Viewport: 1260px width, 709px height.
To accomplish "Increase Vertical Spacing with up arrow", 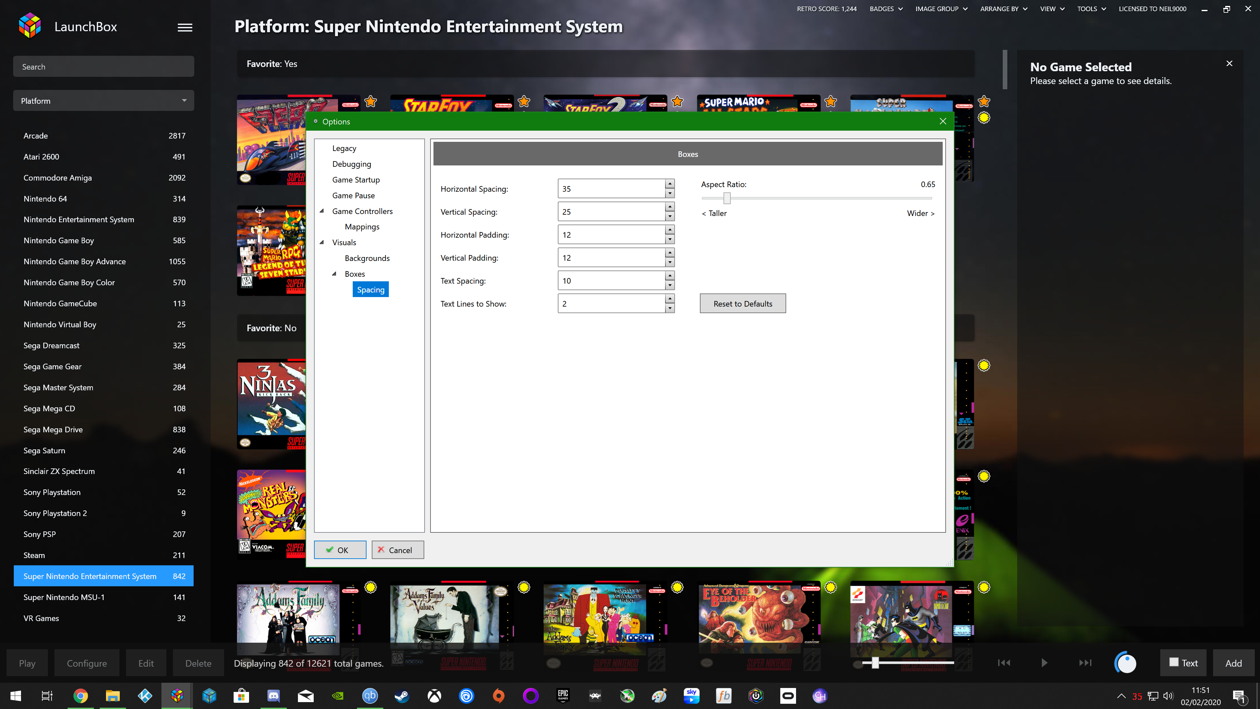I will 670,207.
